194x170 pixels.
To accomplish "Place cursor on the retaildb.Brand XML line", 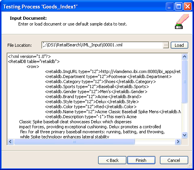I will click(x=93, y=97).
